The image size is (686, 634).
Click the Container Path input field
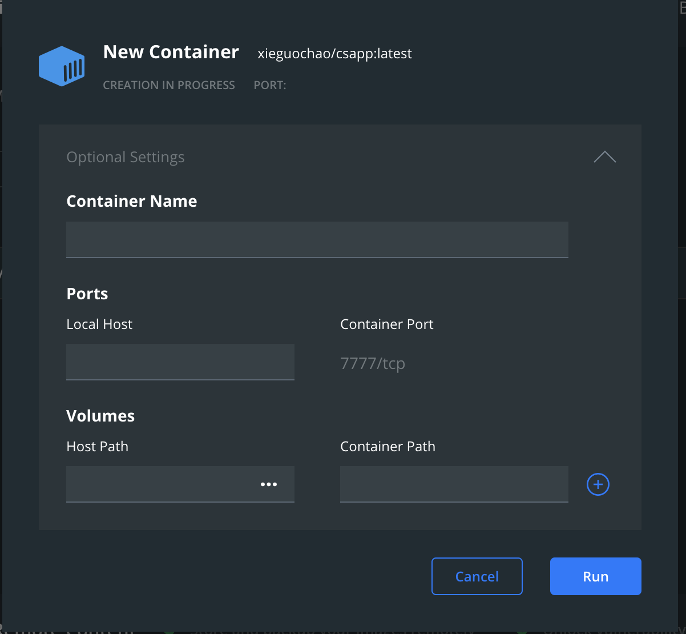454,484
